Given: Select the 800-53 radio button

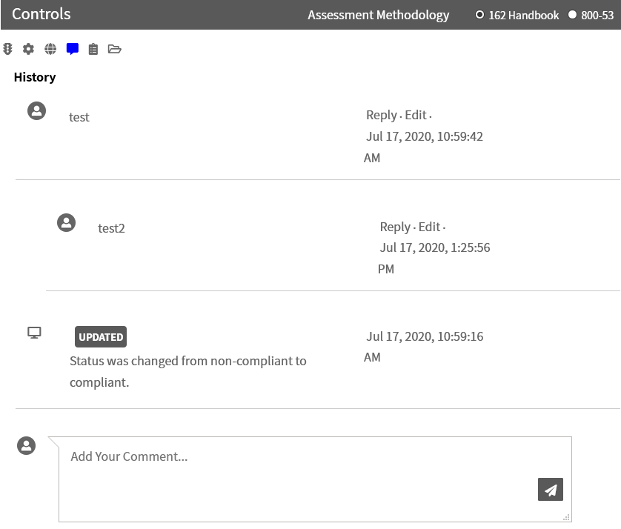Looking at the screenshot, I should pyautogui.click(x=572, y=15).
